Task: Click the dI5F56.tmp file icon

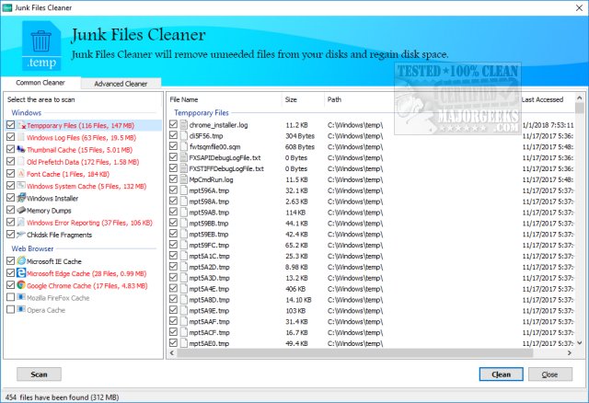Action: click(x=183, y=135)
